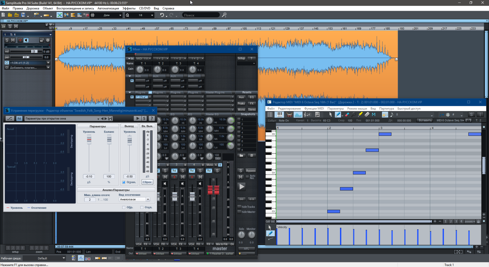Click the bypass curve icon in declipper dialog
This screenshot has width=489, height=267.
pyautogui.click(x=10, y=119)
